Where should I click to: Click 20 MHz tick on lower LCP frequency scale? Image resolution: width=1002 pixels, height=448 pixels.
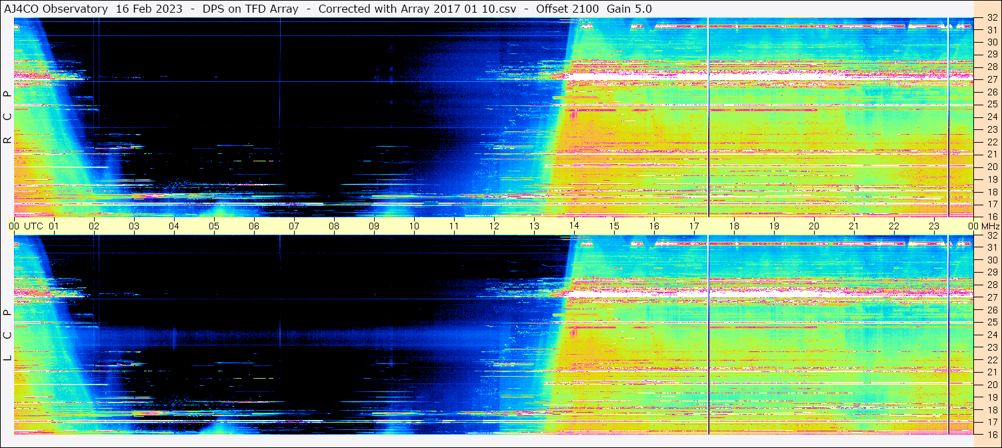tap(991, 385)
